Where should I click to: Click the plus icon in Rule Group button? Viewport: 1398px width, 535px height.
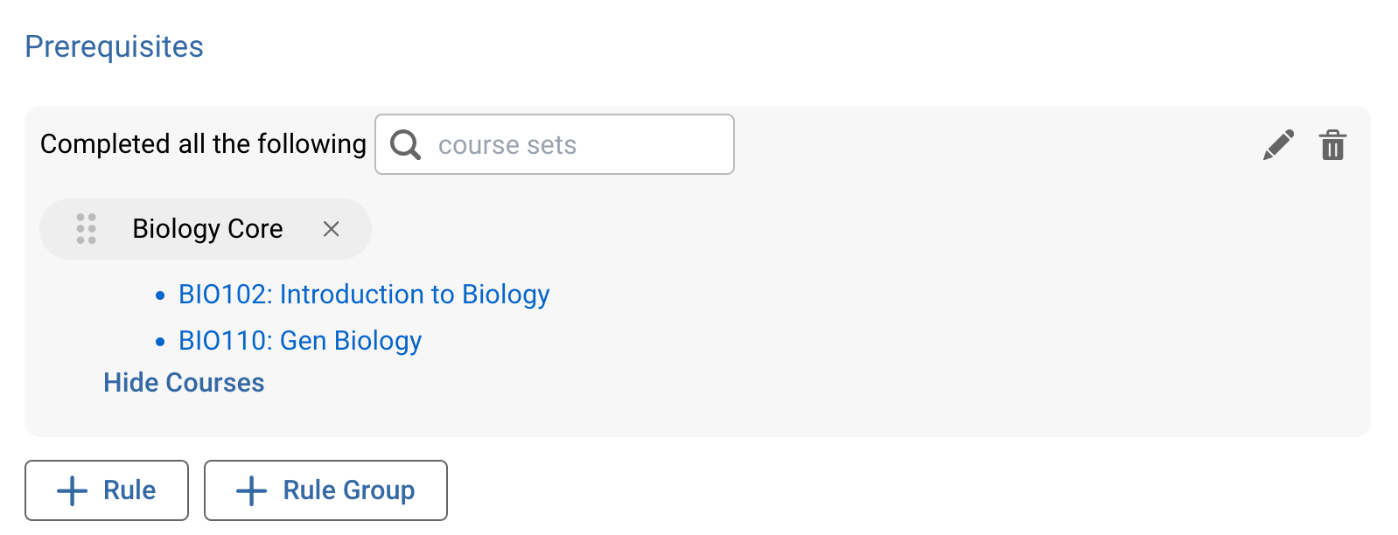click(x=251, y=490)
